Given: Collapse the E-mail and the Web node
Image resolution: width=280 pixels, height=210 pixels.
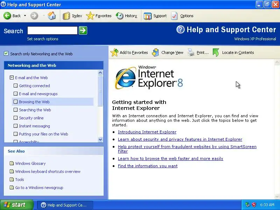Looking at the screenshot, I should click(x=12, y=77).
